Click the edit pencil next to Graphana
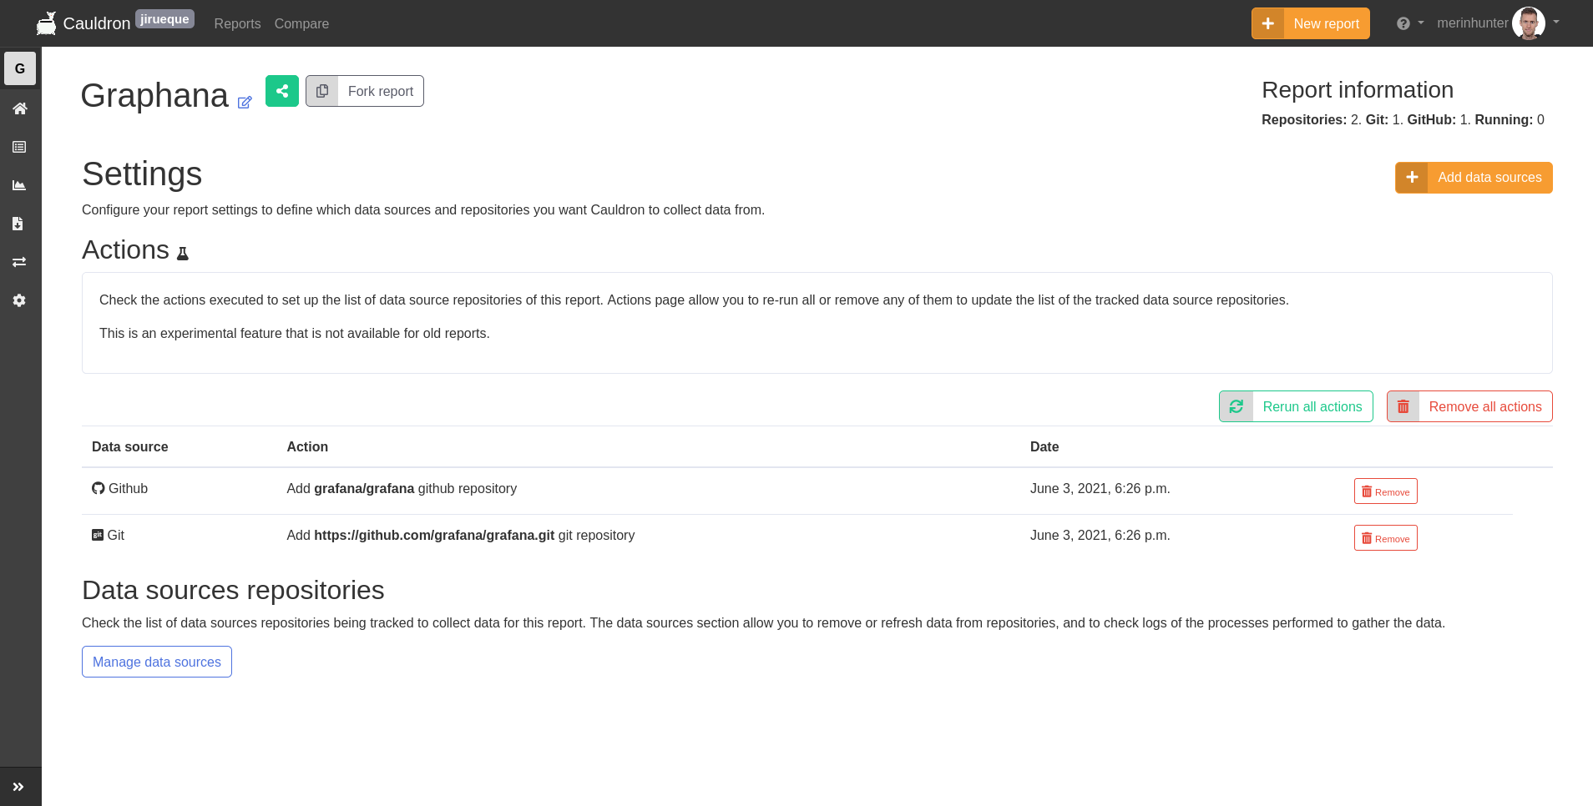The image size is (1593, 806). (245, 103)
